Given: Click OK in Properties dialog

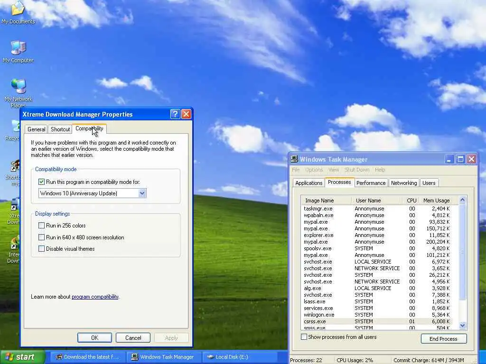Looking at the screenshot, I should pyautogui.click(x=94, y=337).
